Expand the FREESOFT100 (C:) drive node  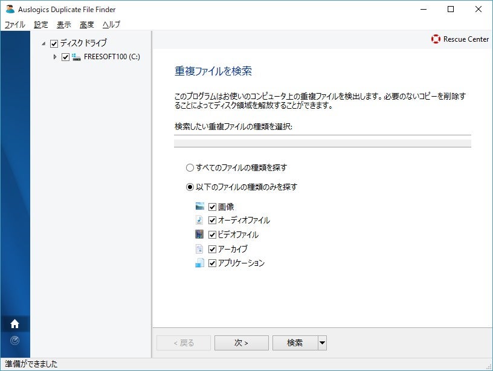55,57
